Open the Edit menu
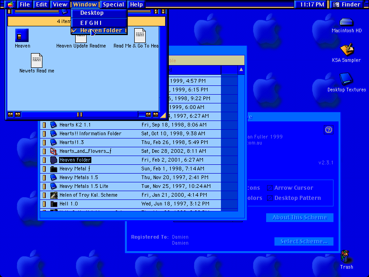This screenshot has width=369, height=277. 42,5
